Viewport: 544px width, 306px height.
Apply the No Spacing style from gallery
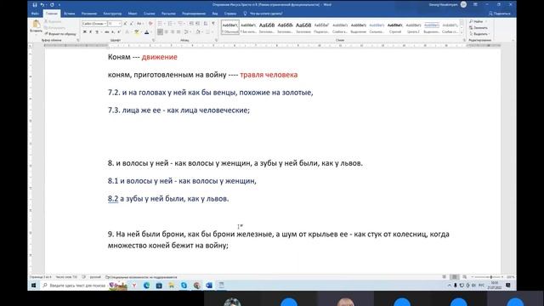[248, 27]
